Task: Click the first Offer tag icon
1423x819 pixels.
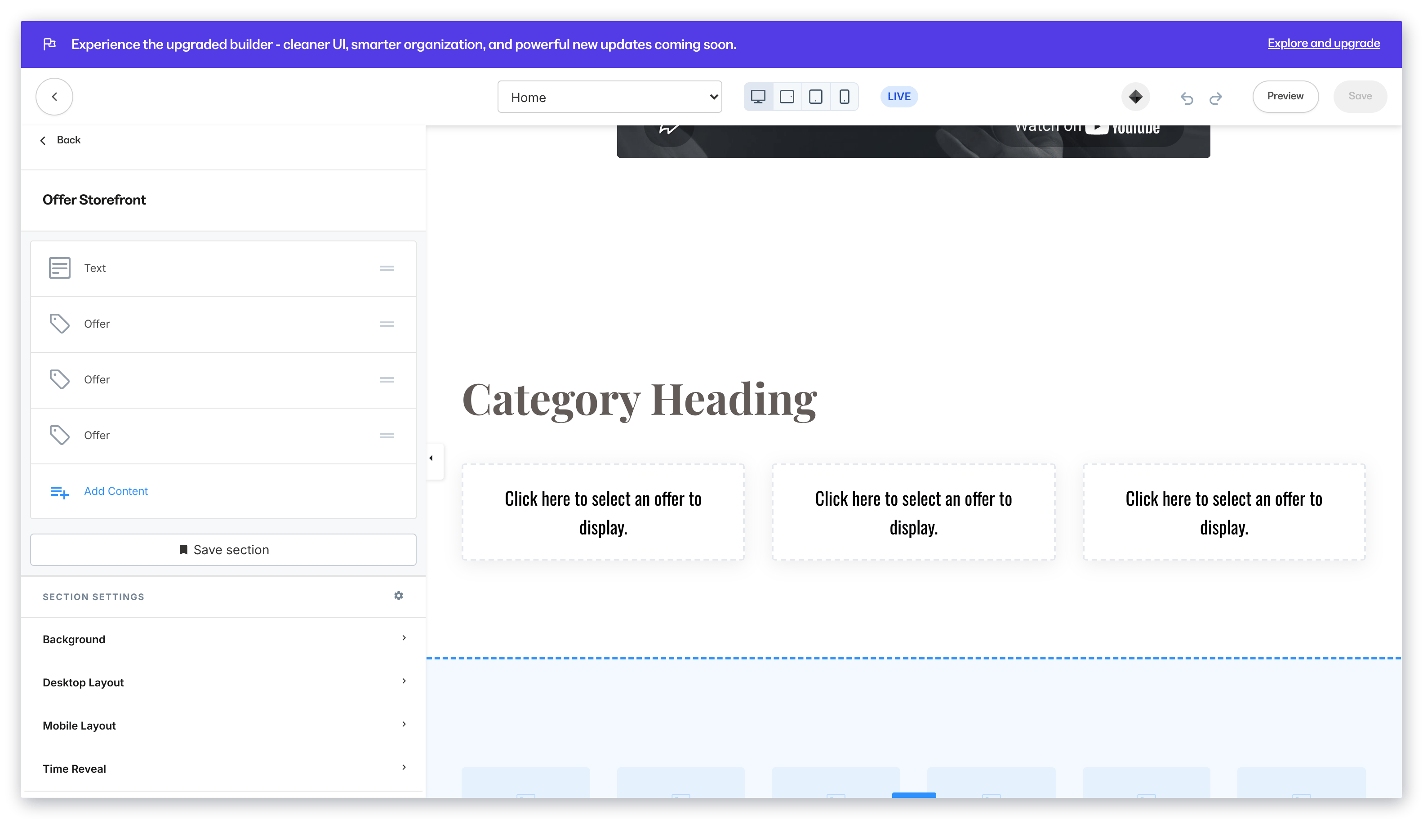Action: pyautogui.click(x=60, y=324)
